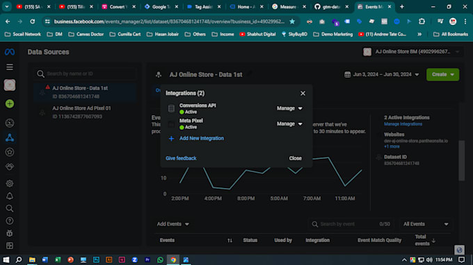
Task: Close the Integrations dialog with X
Action: point(303,94)
